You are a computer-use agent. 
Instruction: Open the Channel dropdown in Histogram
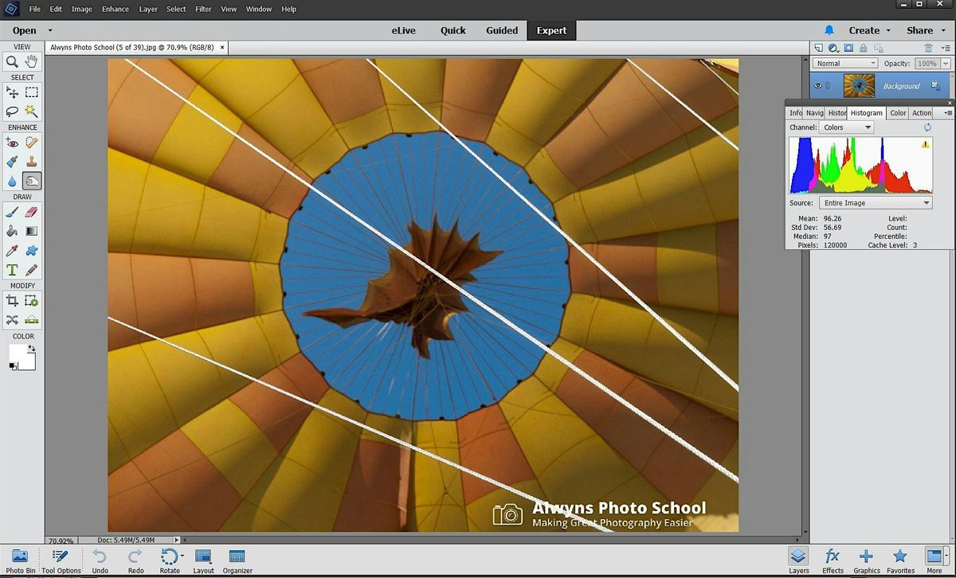(846, 127)
